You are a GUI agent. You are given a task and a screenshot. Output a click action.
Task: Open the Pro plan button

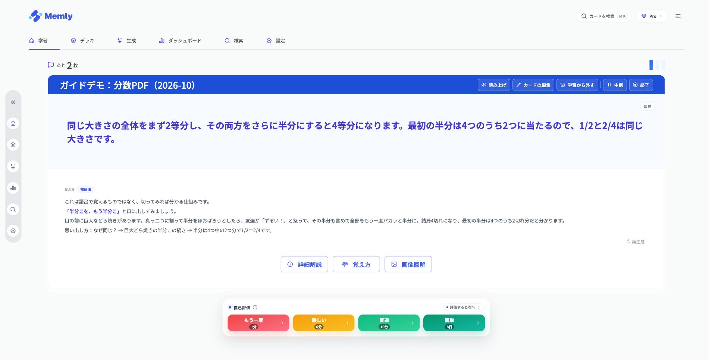click(x=652, y=16)
